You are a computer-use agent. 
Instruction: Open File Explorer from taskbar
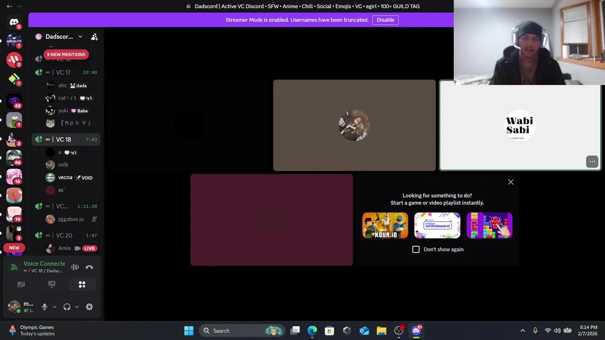(381, 331)
